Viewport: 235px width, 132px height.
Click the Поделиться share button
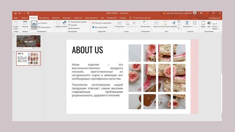(214, 18)
